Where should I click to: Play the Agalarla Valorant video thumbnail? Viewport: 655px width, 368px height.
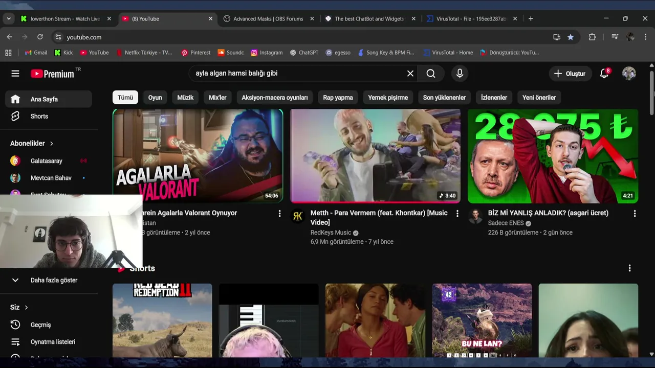click(198, 156)
